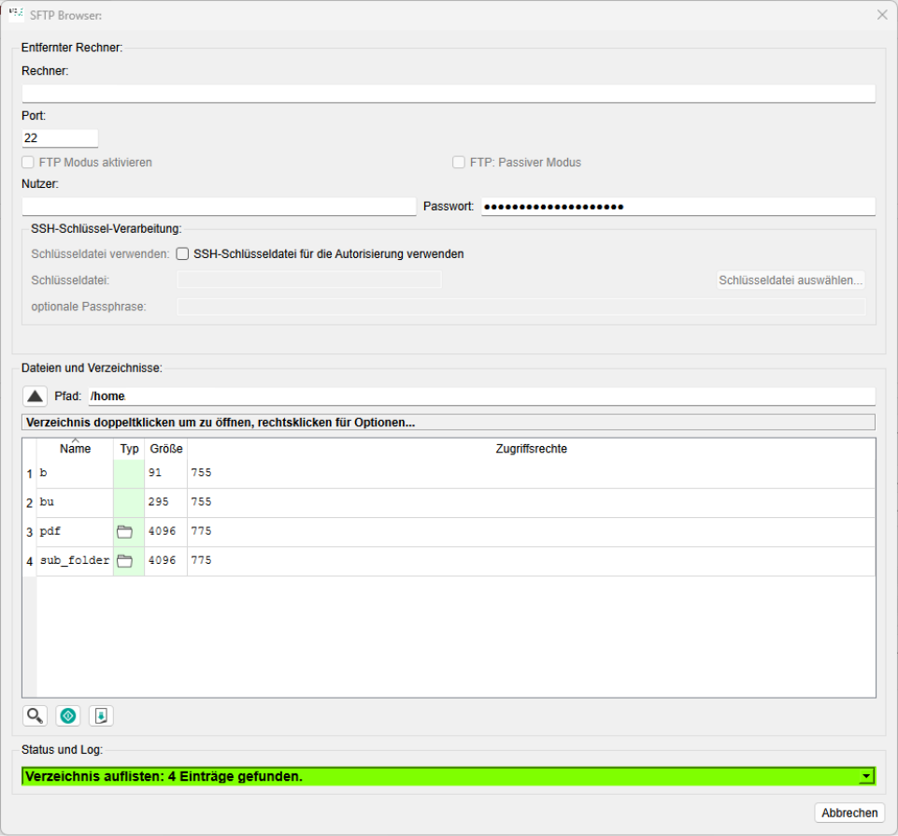Click the Port field showing 22

tap(60, 138)
